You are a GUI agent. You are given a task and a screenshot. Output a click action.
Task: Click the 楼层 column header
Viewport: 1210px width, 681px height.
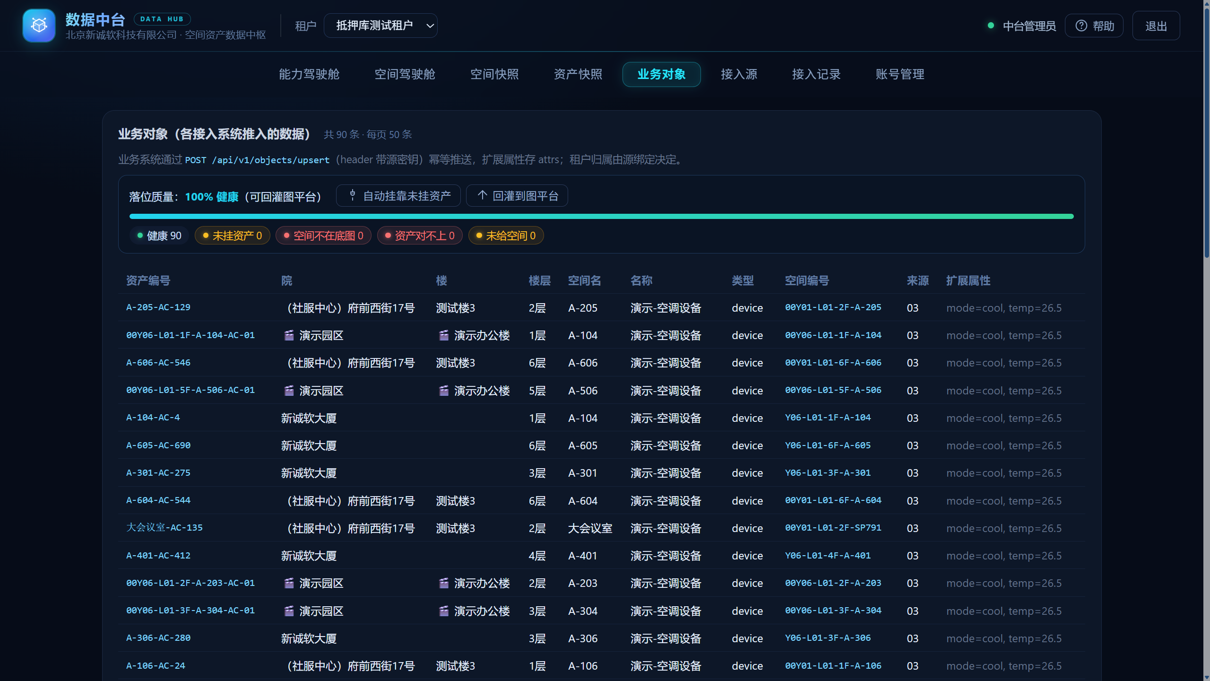[539, 280]
